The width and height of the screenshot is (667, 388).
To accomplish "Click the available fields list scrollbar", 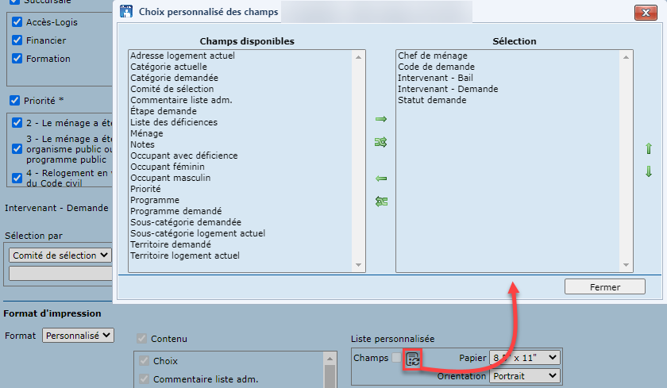I will (359, 159).
